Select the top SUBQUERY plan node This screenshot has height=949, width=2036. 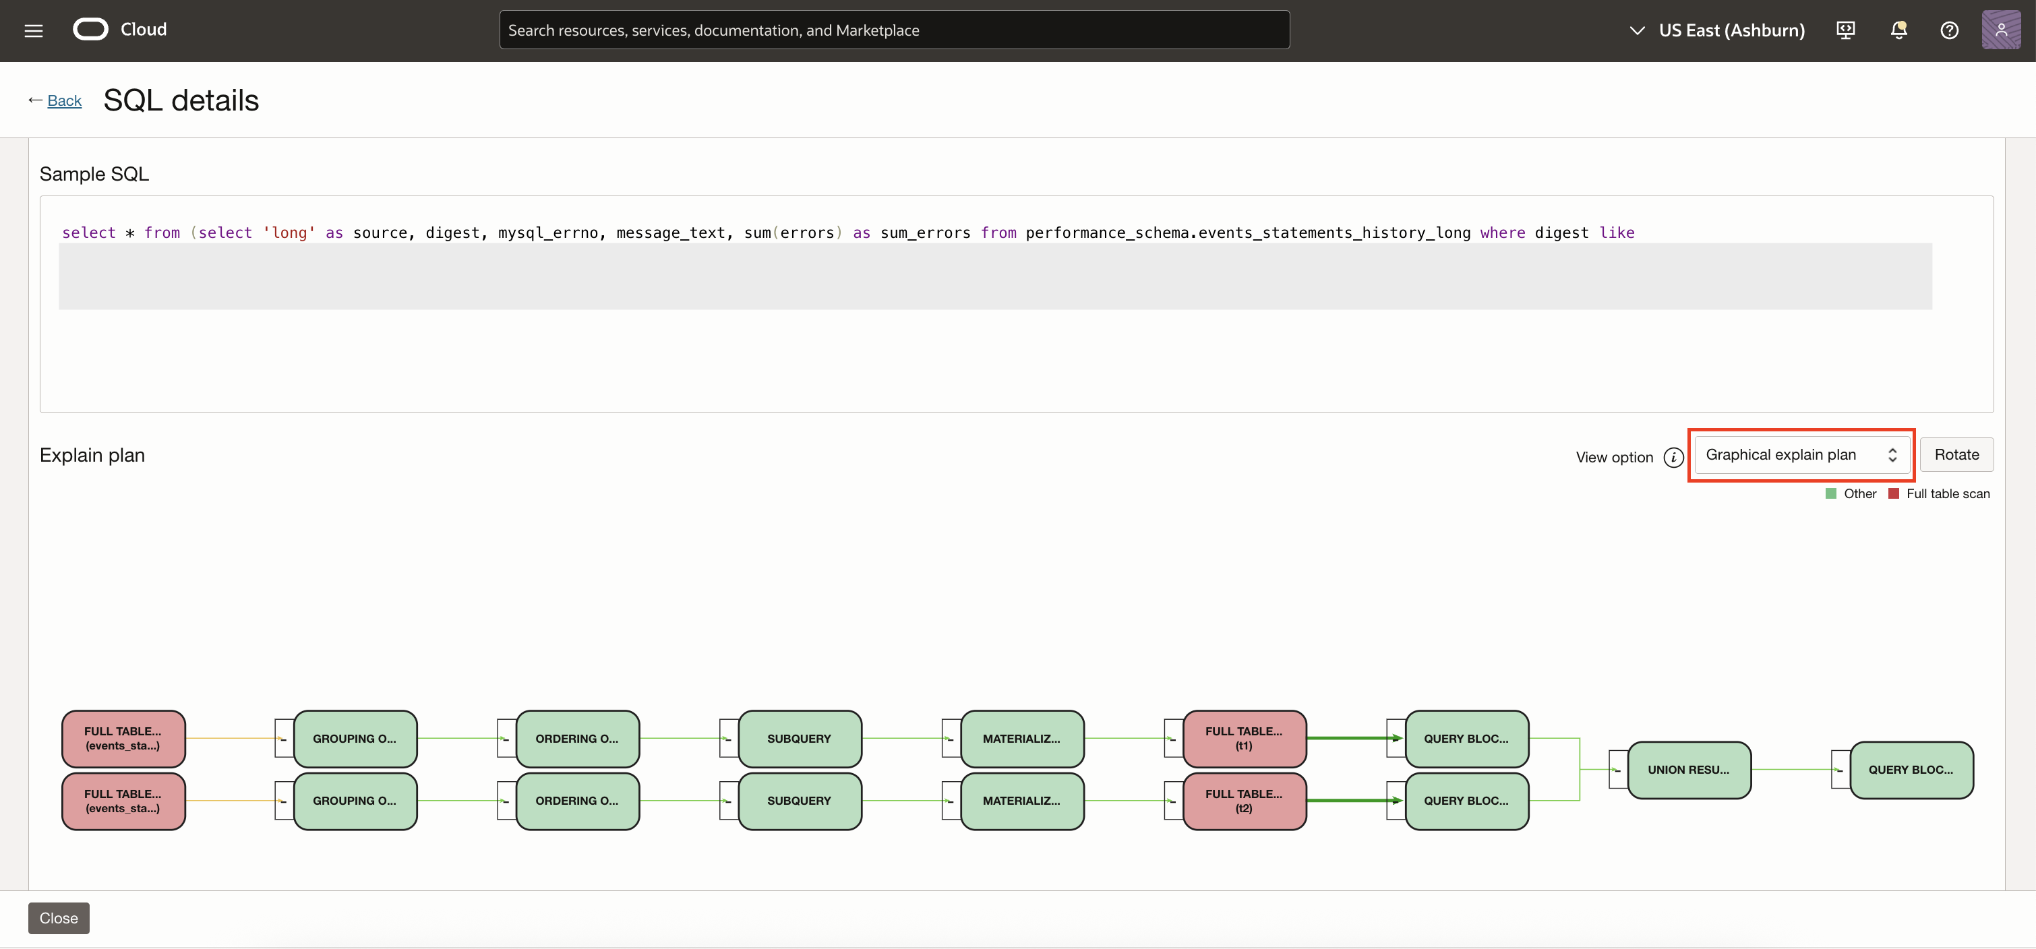(x=799, y=739)
